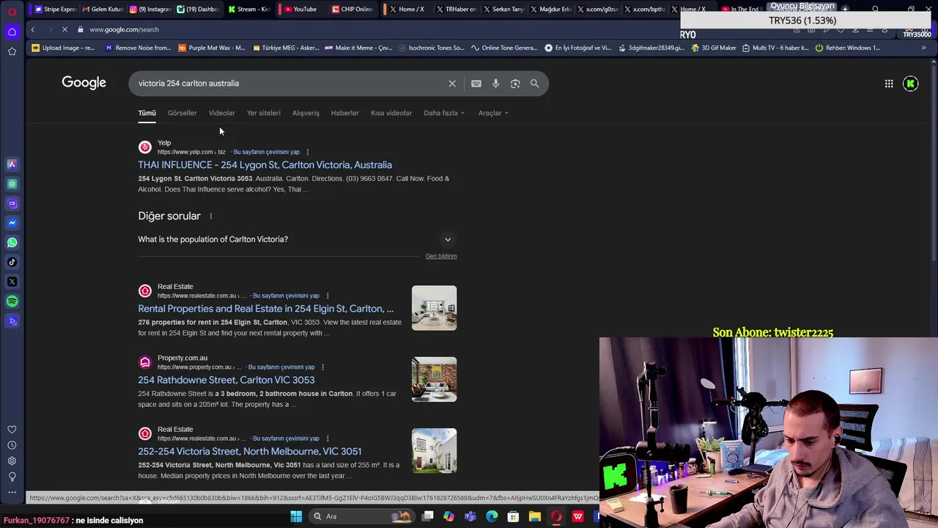Open Microsoft Store from the taskbar
Screen dimensions: 938x528
pyautogui.click(x=514, y=516)
